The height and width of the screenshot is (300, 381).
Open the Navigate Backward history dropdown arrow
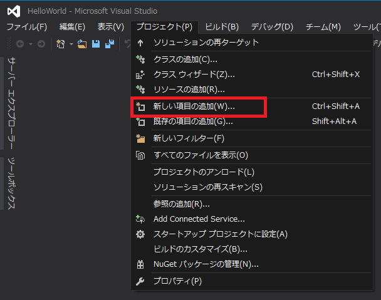tap(31, 44)
